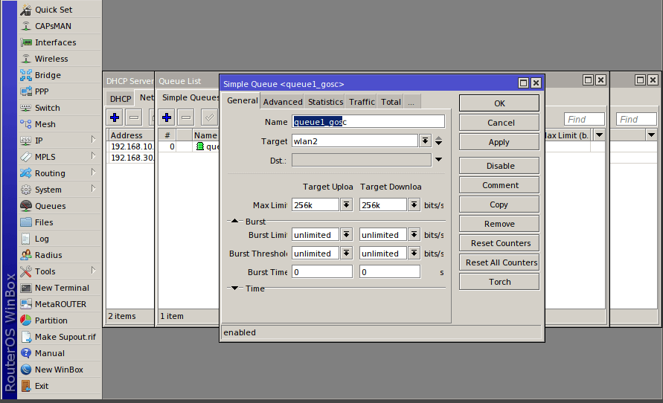Collapse the Burst section
Image resolution: width=663 pixels, height=403 pixels.
(x=234, y=221)
